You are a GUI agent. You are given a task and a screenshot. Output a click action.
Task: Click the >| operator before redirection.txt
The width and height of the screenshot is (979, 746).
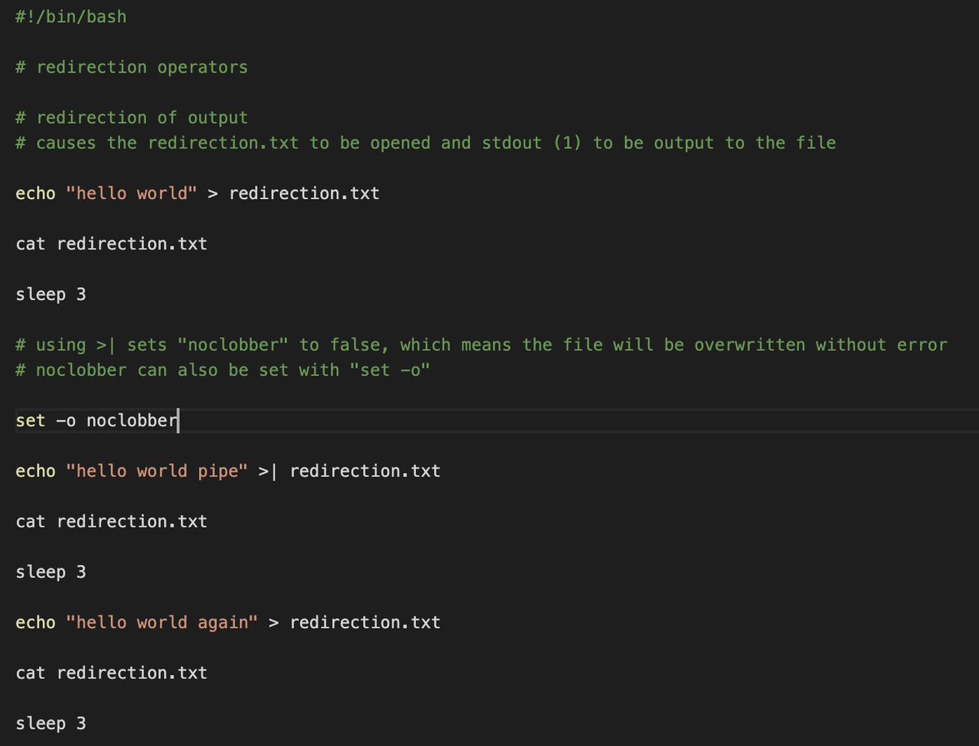[x=268, y=471]
